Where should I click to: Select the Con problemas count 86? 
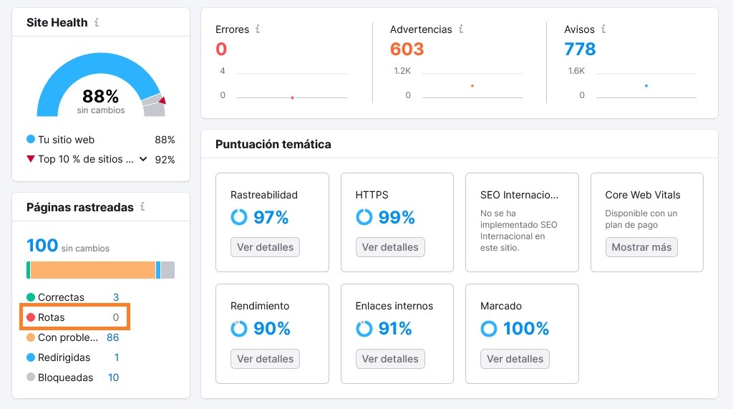[112, 337]
